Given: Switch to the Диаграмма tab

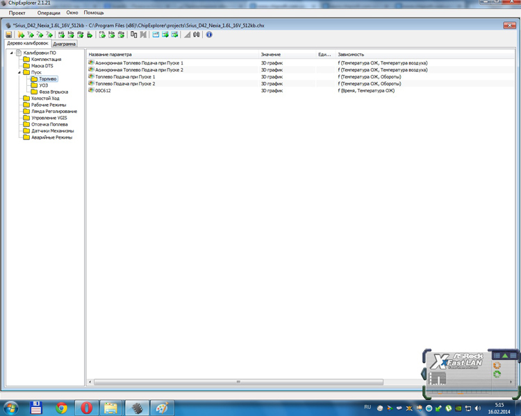Looking at the screenshot, I should (x=65, y=44).
